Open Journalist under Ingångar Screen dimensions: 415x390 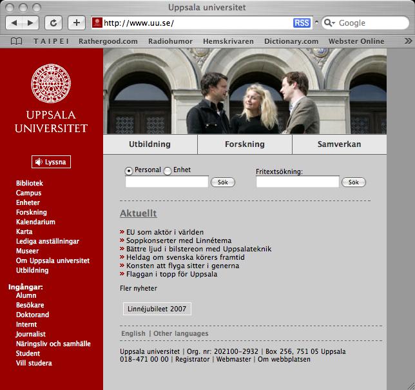click(x=30, y=334)
